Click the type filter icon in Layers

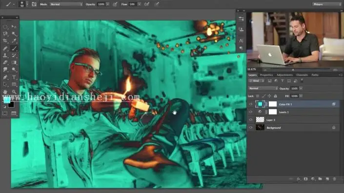point(283,81)
